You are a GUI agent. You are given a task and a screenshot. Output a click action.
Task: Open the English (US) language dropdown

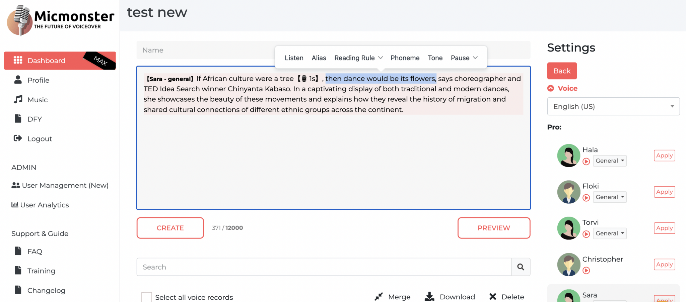613,106
